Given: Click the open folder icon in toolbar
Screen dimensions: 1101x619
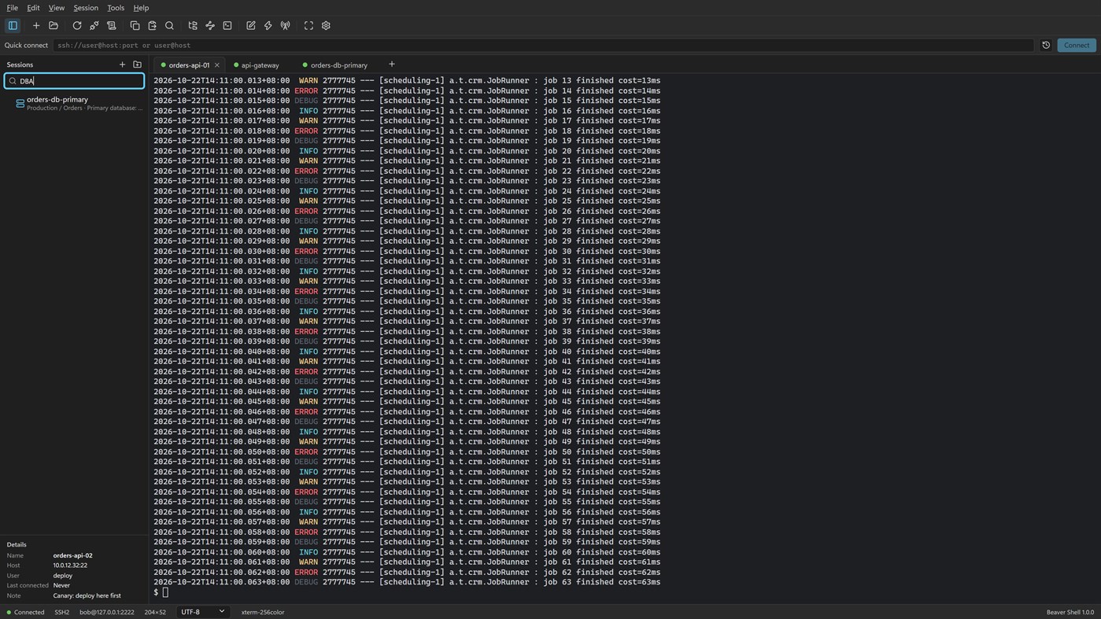Looking at the screenshot, I should [x=54, y=26].
